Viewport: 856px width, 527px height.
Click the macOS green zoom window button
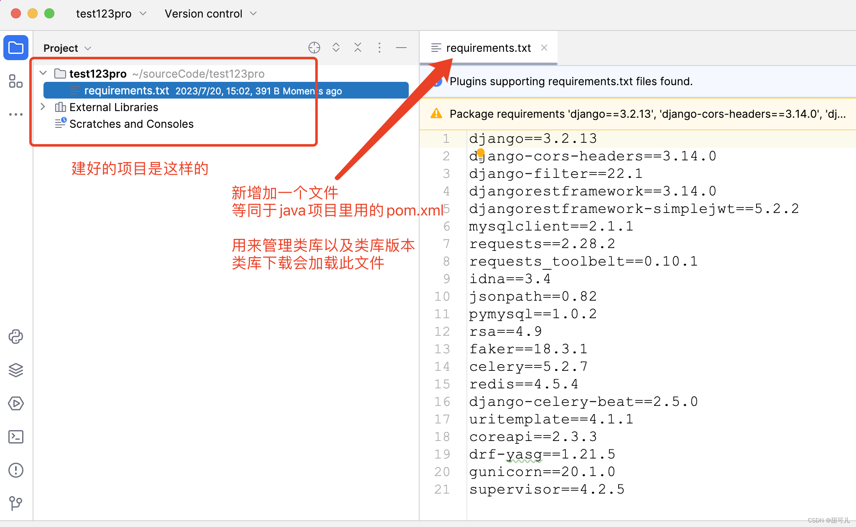point(49,13)
